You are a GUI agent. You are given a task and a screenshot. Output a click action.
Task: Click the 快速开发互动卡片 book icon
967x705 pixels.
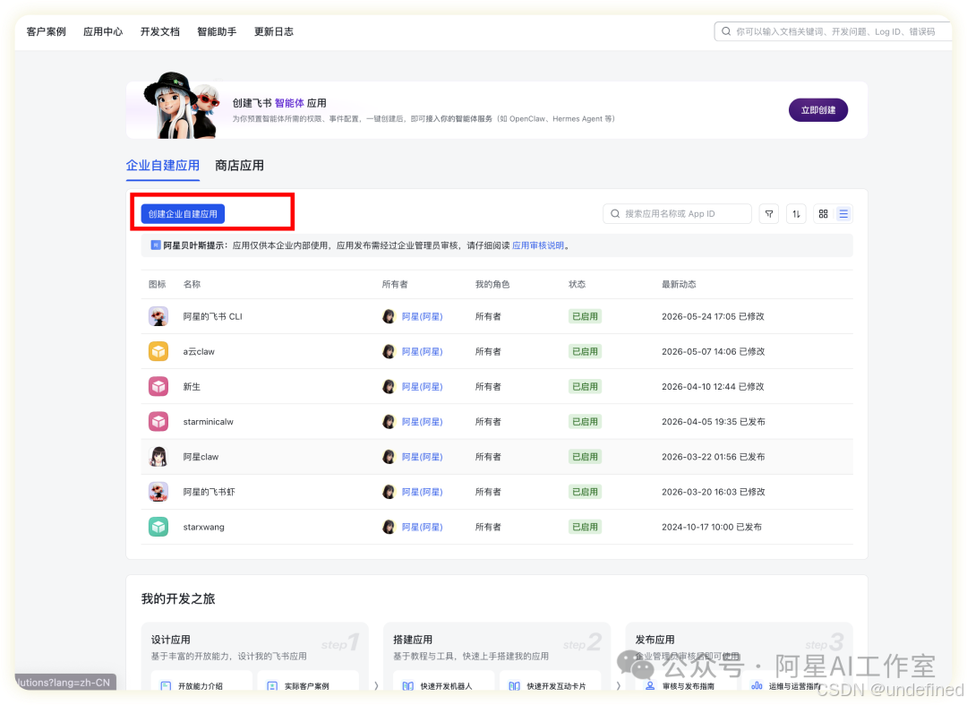click(514, 686)
